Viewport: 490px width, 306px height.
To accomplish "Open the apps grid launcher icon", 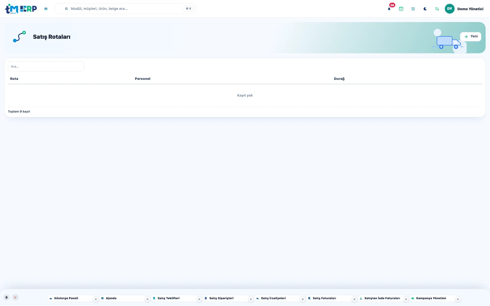I will [413, 9].
